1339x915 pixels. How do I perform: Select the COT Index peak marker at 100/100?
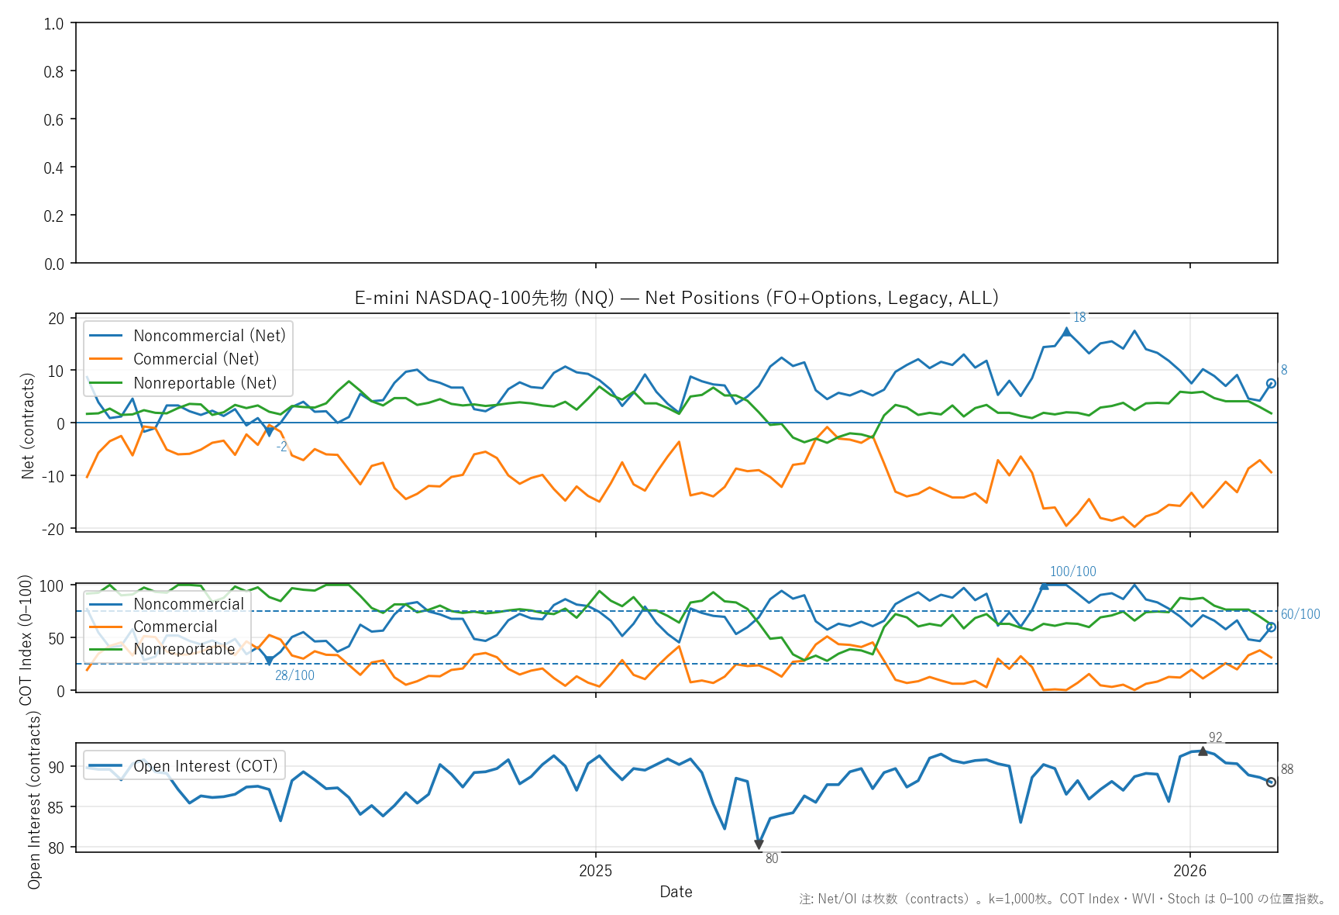(1044, 586)
